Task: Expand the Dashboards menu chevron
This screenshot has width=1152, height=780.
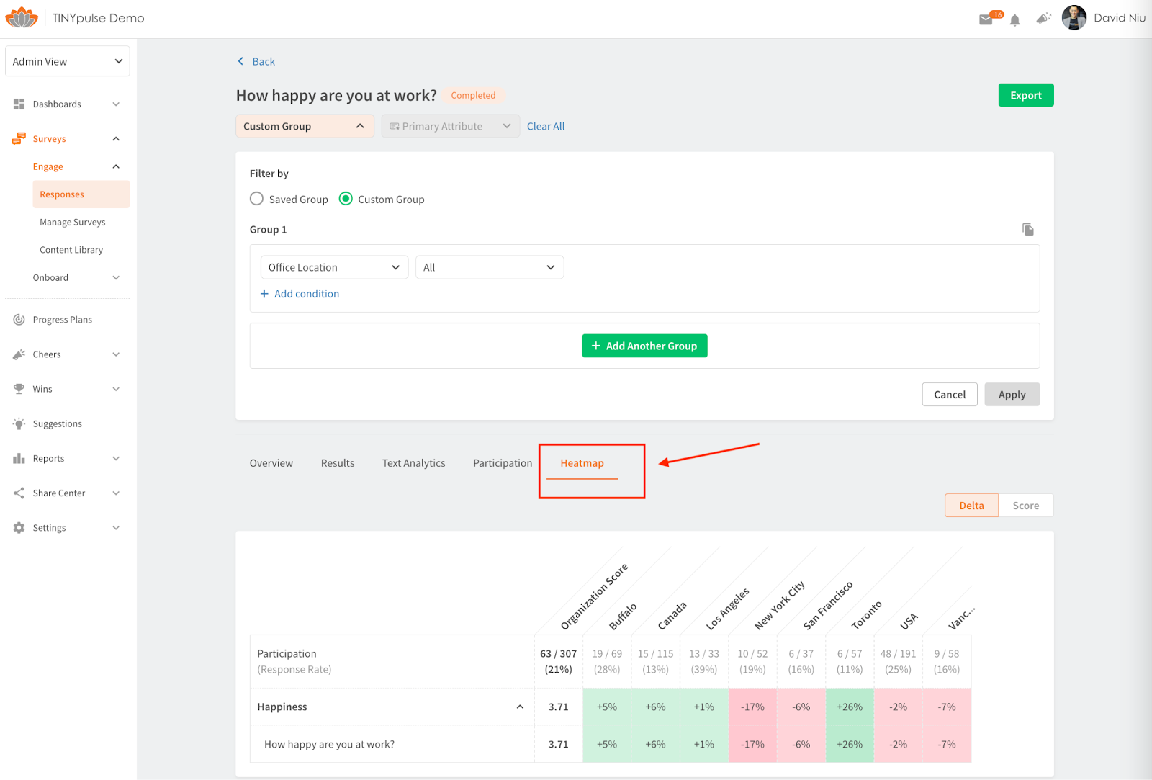Action: [x=116, y=104]
